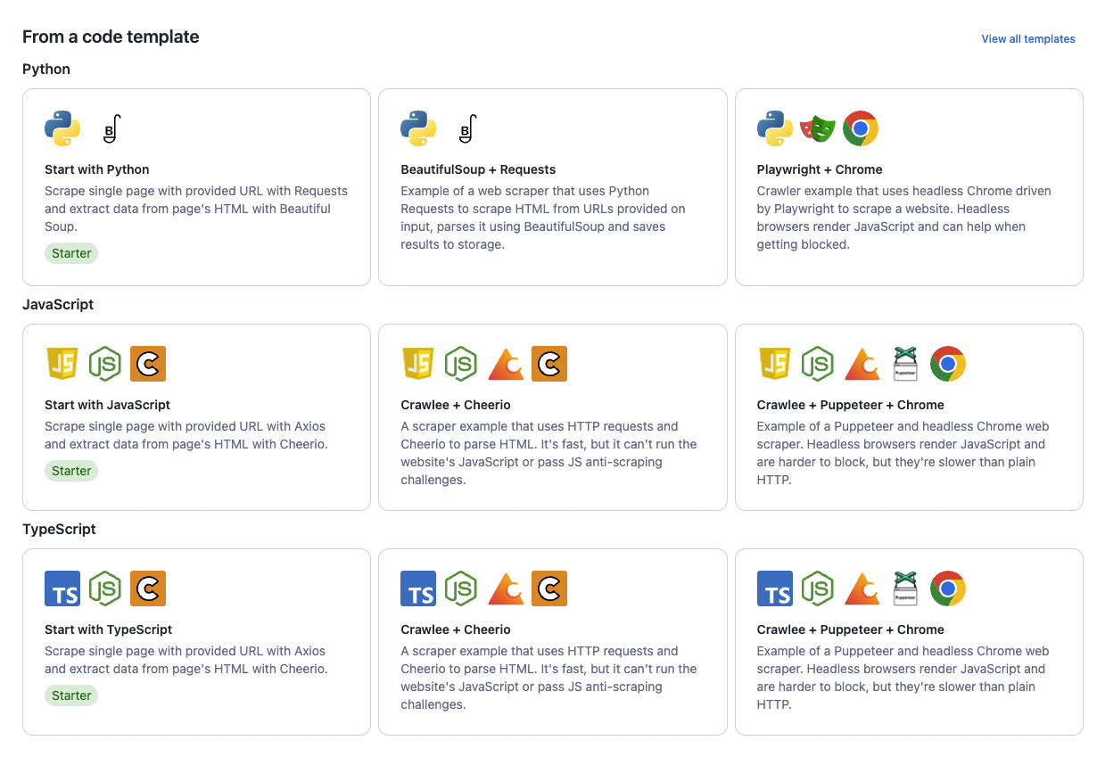
Task: Open Playwright + Chrome template title
Action: [x=819, y=169]
